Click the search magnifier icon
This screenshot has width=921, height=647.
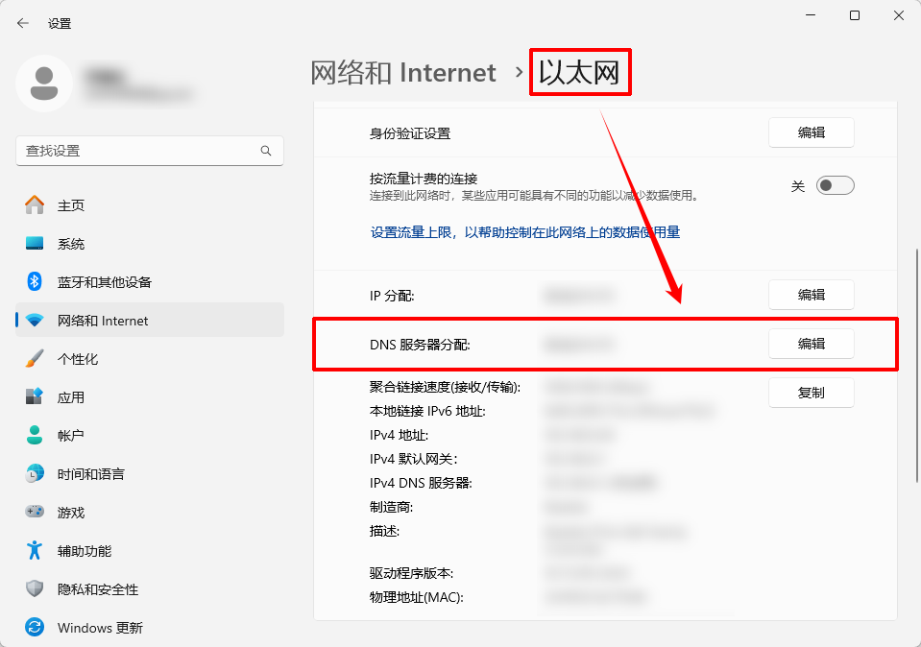click(x=266, y=151)
